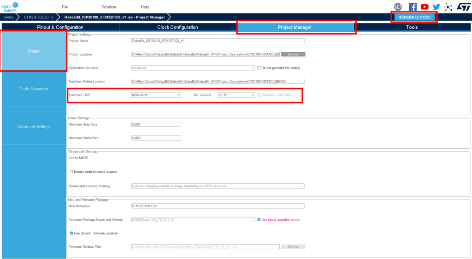472x259 pixels.
Task: Switch to Pinout & Configuration tab
Action: point(60,27)
